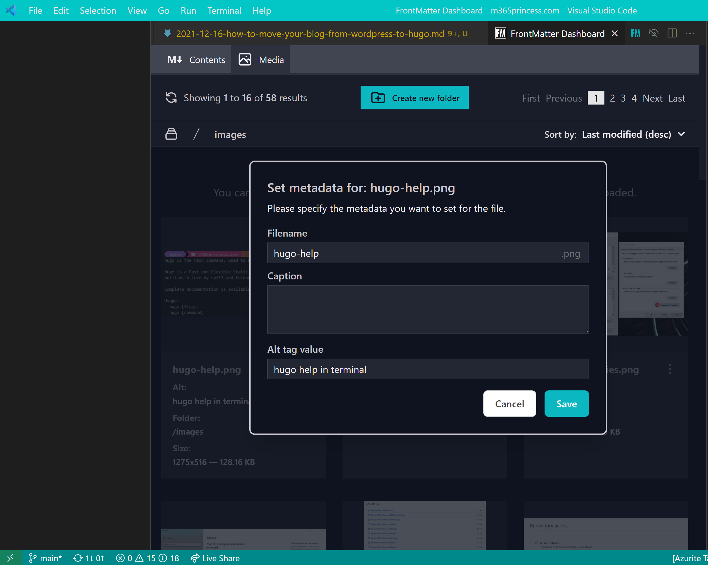The width and height of the screenshot is (708, 565).
Task: Click the Repository access thumbnail
Action: click(x=606, y=534)
